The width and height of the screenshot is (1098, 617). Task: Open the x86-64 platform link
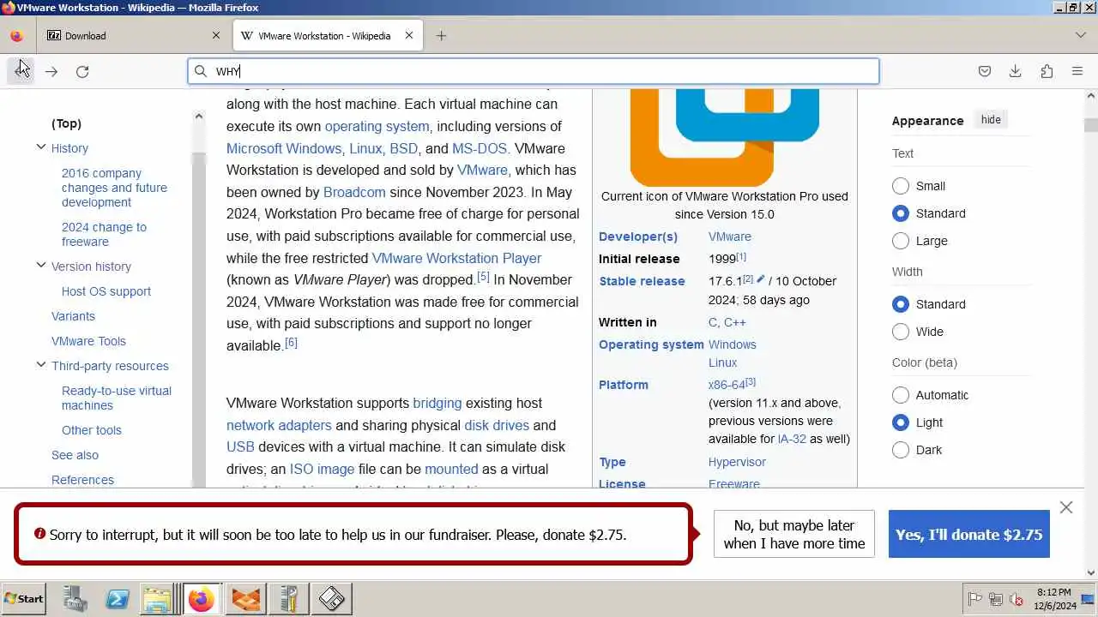coord(727,385)
